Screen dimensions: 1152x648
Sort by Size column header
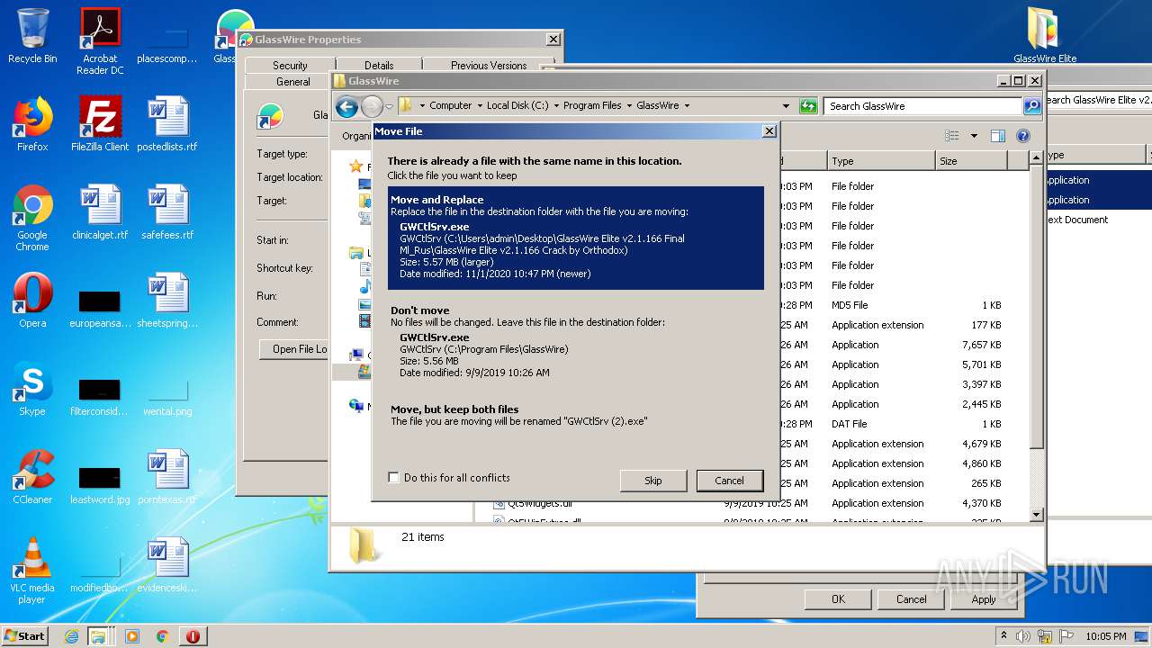971,161
